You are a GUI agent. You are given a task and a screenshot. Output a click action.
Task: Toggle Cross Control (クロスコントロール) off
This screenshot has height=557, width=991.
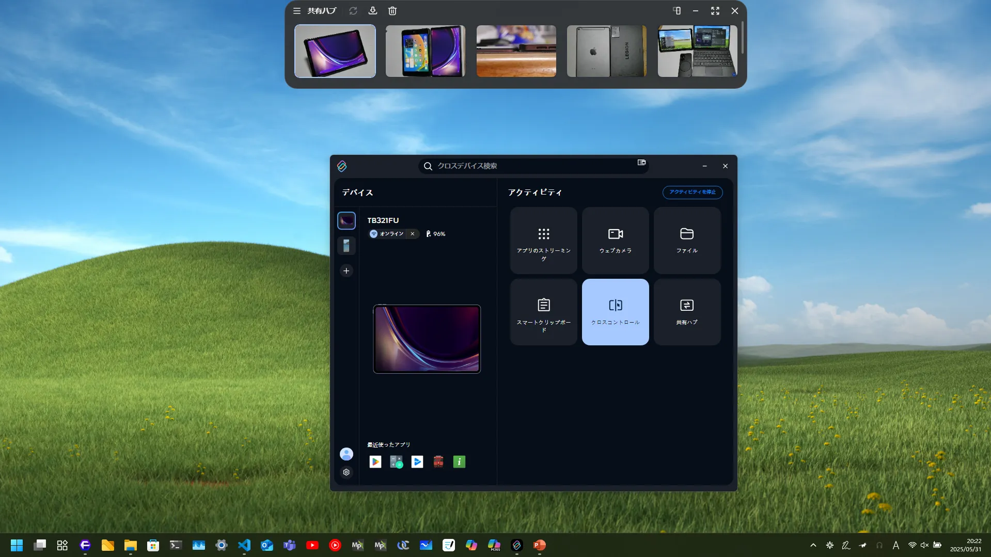[x=615, y=312]
